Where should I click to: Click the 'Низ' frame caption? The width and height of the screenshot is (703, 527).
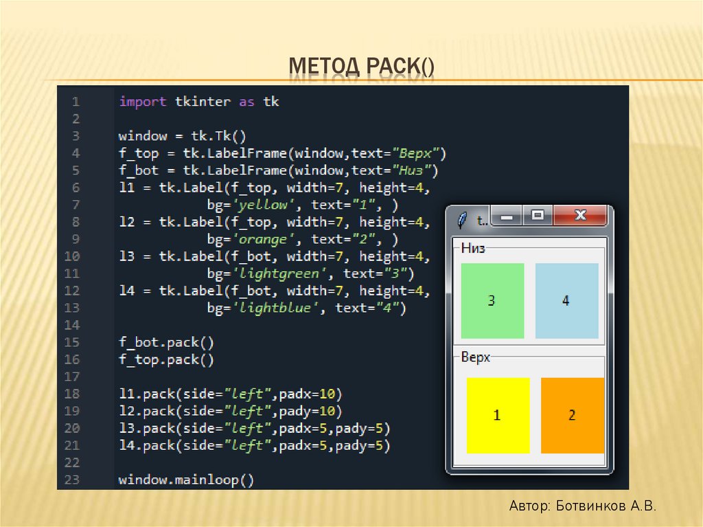pos(473,248)
